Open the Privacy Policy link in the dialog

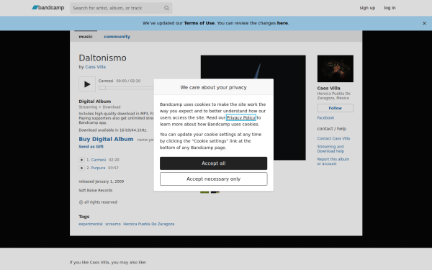pyautogui.click(x=240, y=117)
